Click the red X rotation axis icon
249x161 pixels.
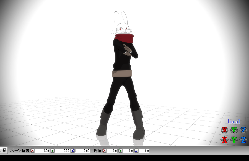(224, 130)
